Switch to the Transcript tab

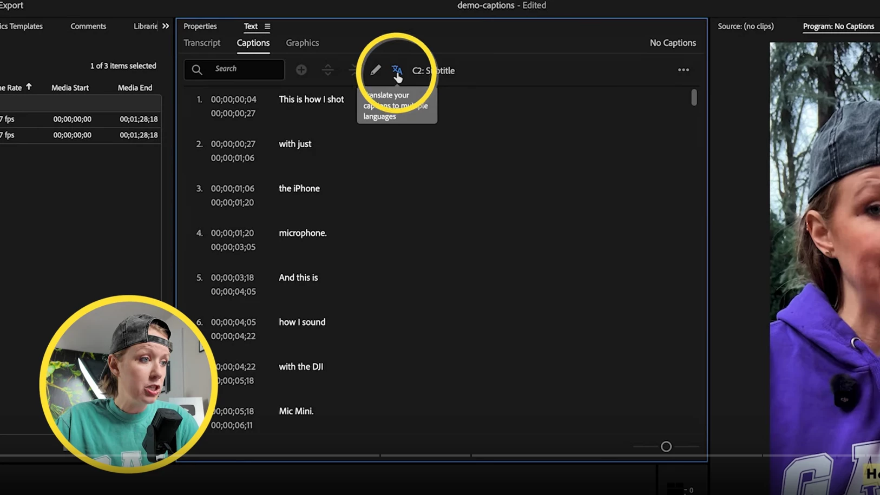[x=202, y=43]
